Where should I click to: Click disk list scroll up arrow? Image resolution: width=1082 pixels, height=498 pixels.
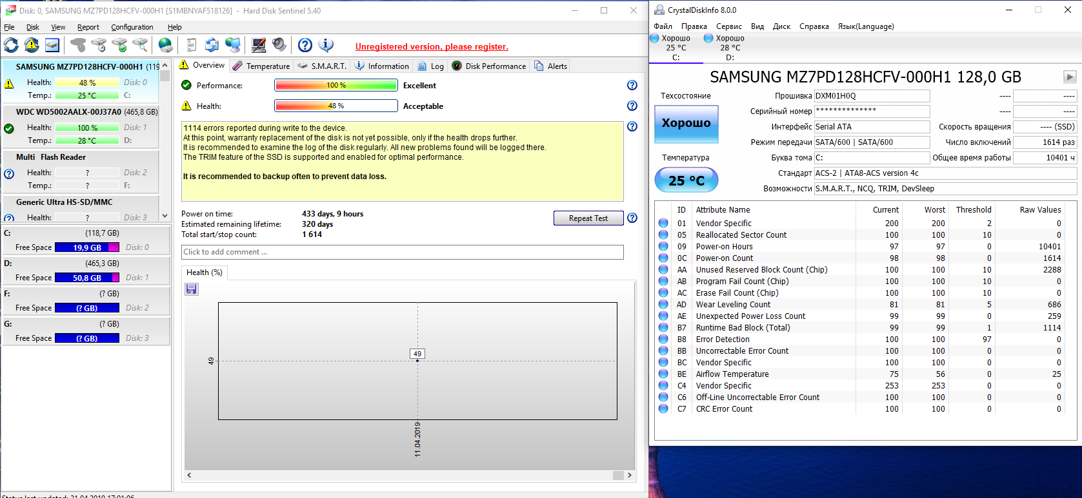tap(165, 65)
